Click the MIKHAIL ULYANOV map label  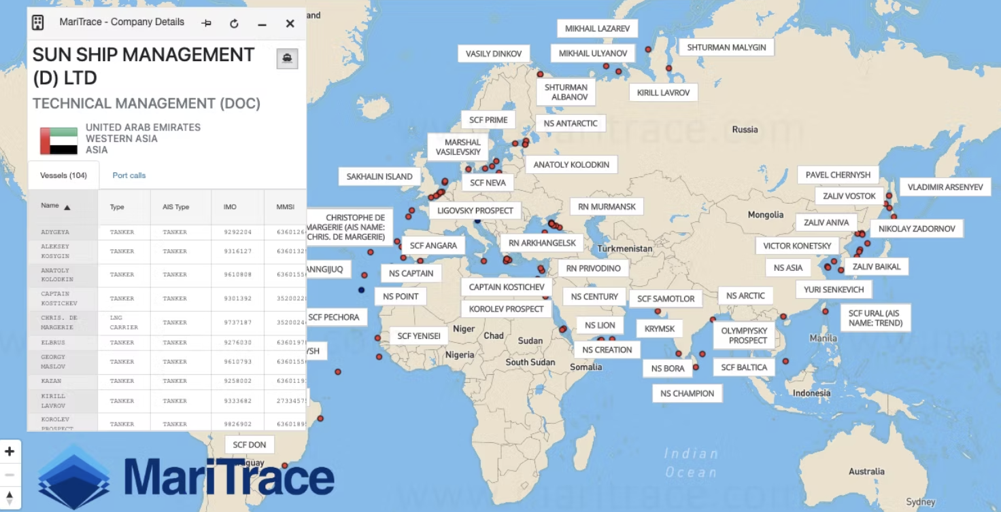[593, 54]
